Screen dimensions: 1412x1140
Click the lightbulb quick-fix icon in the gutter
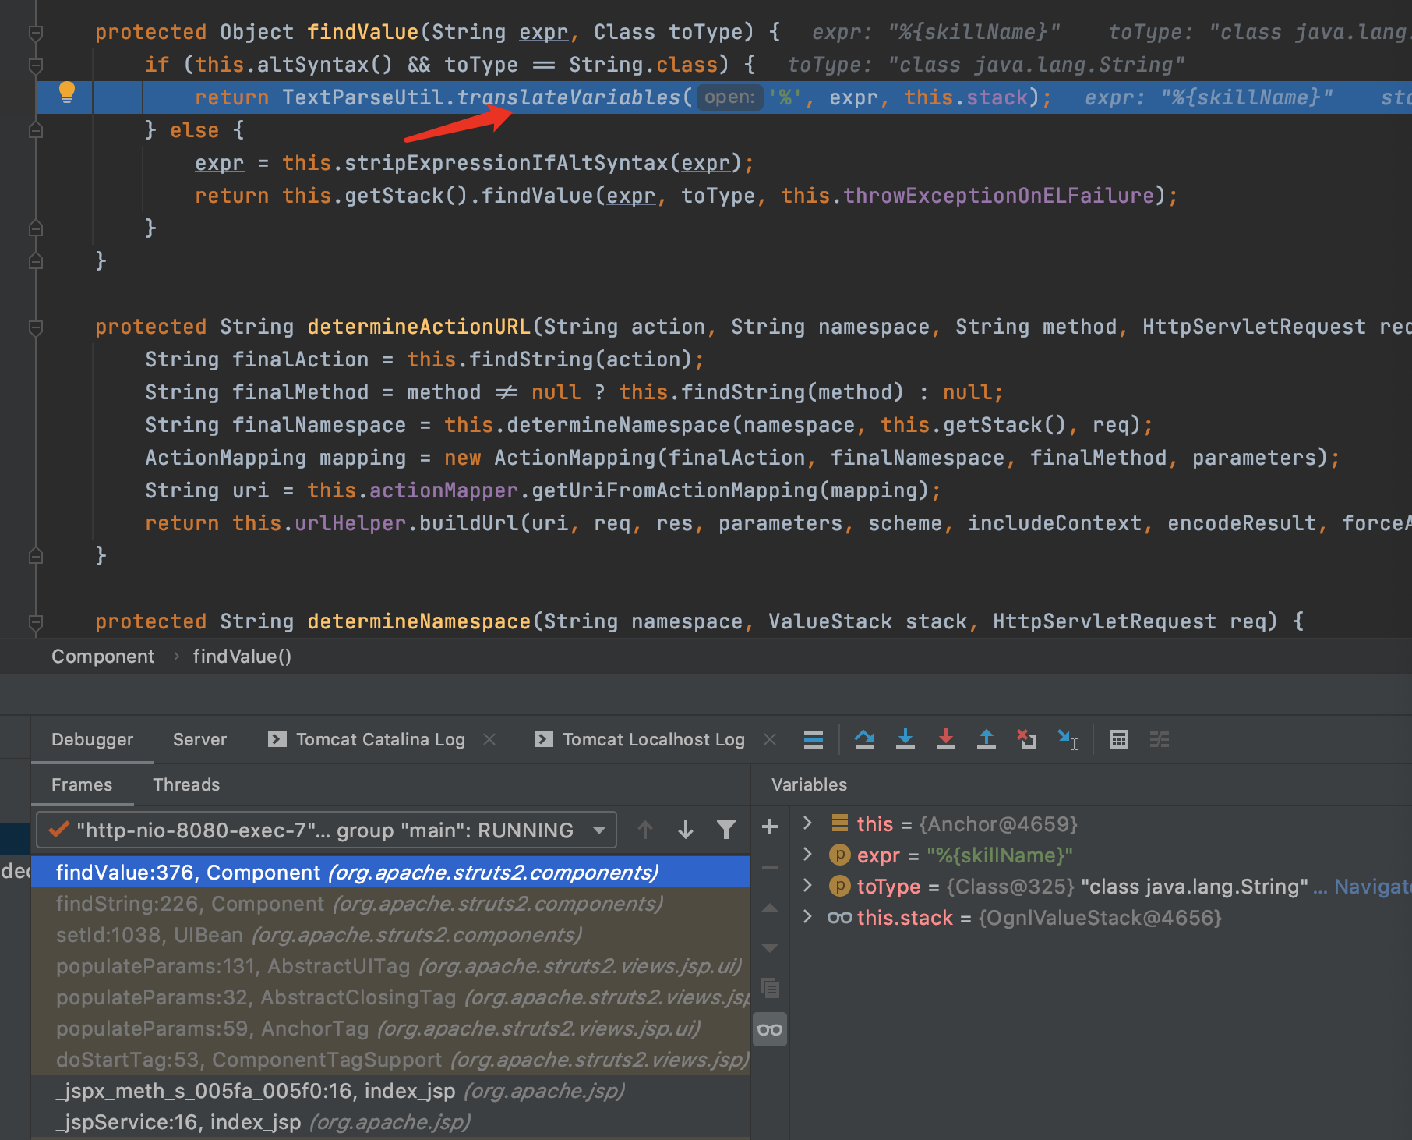[x=67, y=93]
